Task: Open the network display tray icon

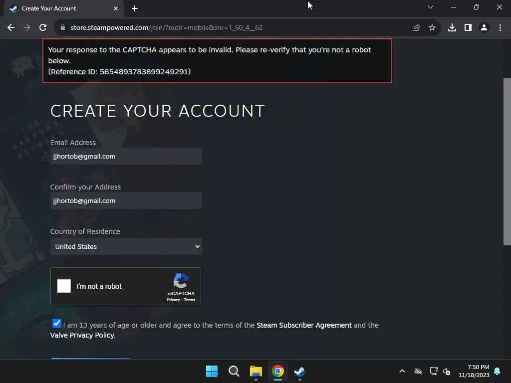Action: (x=434, y=371)
